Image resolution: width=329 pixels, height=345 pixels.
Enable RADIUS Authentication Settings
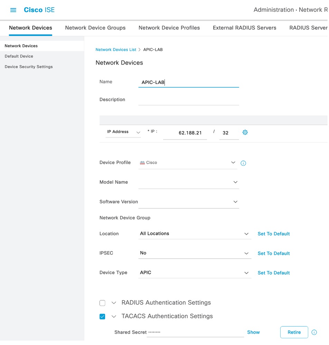102,303
